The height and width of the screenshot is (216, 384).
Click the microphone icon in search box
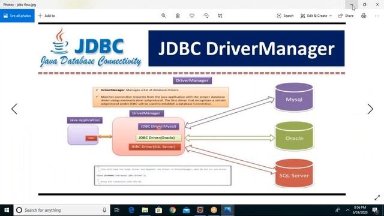click(x=104, y=210)
